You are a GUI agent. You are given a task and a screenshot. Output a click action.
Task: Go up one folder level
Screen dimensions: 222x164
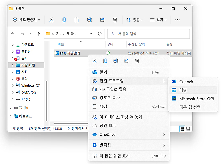pyautogui.click(x=38, y=34)
